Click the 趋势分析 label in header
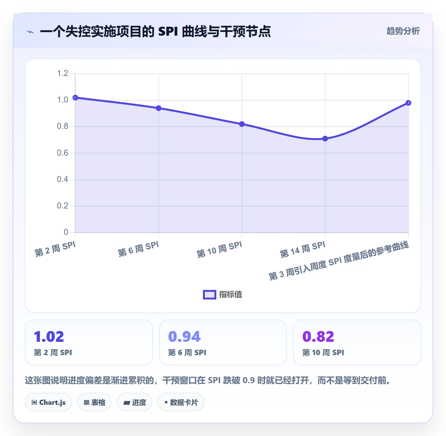Image resolution: width=446 pixels, height=436 pixels. (403, 31)
